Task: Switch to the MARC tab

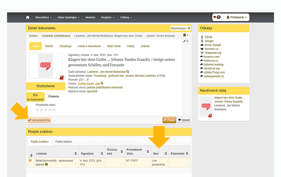Action: coord(49,46)
